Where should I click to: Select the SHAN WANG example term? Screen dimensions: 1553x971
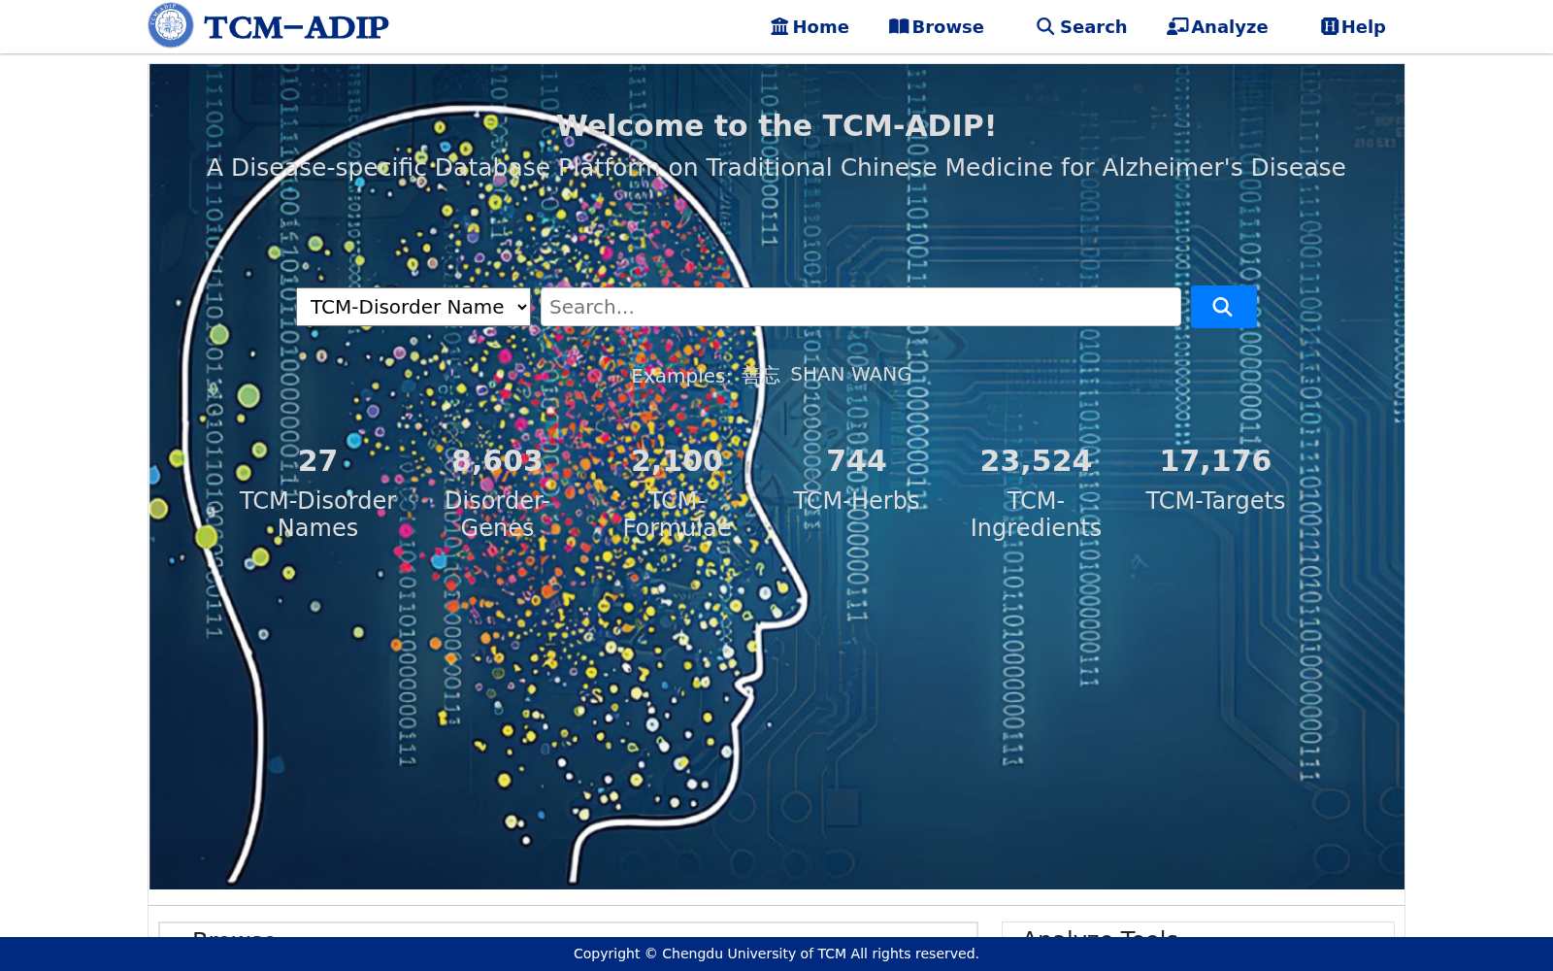(851, 375)
